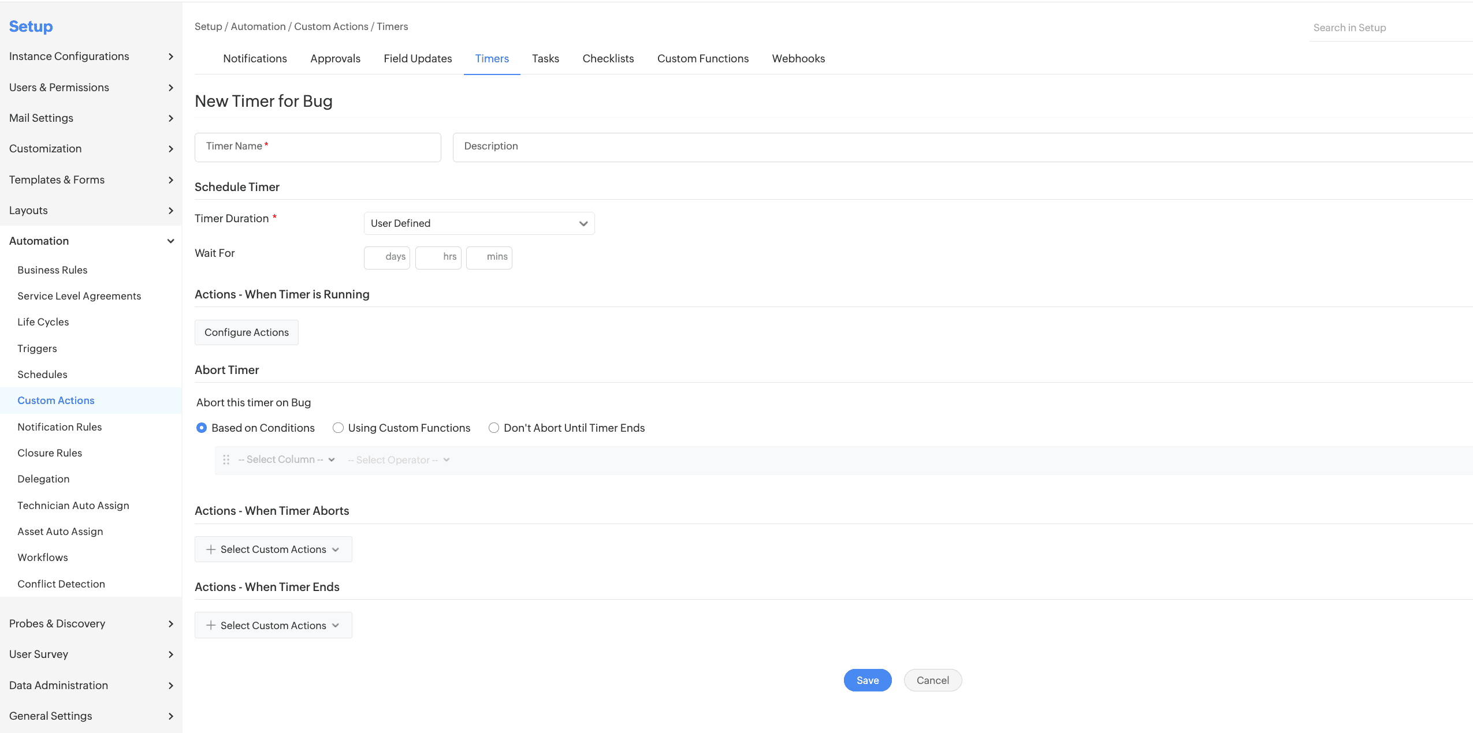Click plus icon under When Timer Aborts
The width and height of the screenshot is (1473, 733).
(x=211, y=549)
